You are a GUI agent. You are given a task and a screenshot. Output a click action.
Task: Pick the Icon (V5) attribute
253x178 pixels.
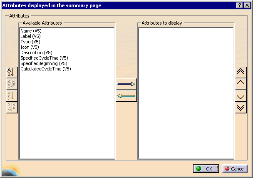click(30, 48)
